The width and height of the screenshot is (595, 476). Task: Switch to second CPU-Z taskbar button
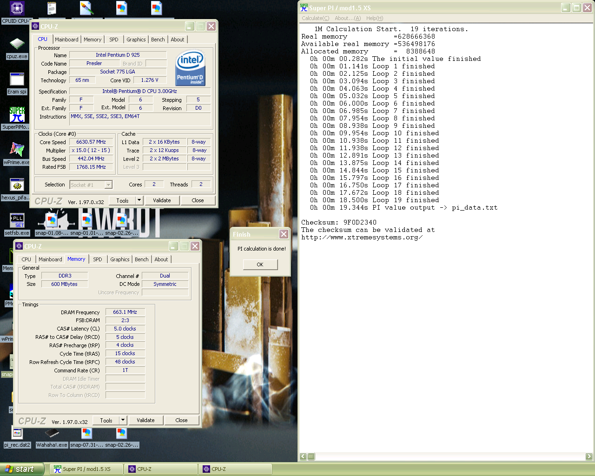pyautogui.click(x=235, y=469)
